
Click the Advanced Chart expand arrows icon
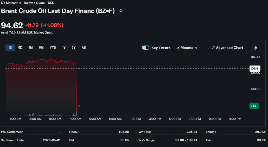coord(213,48)
